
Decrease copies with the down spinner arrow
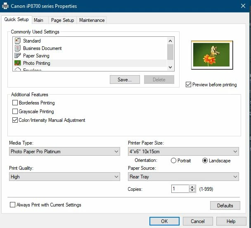[192, 190]
